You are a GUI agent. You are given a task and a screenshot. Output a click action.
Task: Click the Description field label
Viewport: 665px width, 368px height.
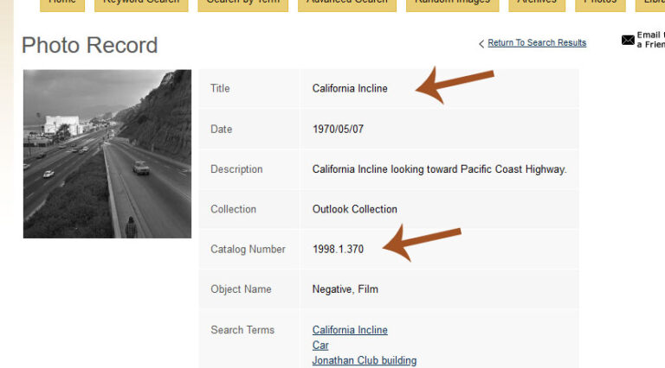pos(236,169)
